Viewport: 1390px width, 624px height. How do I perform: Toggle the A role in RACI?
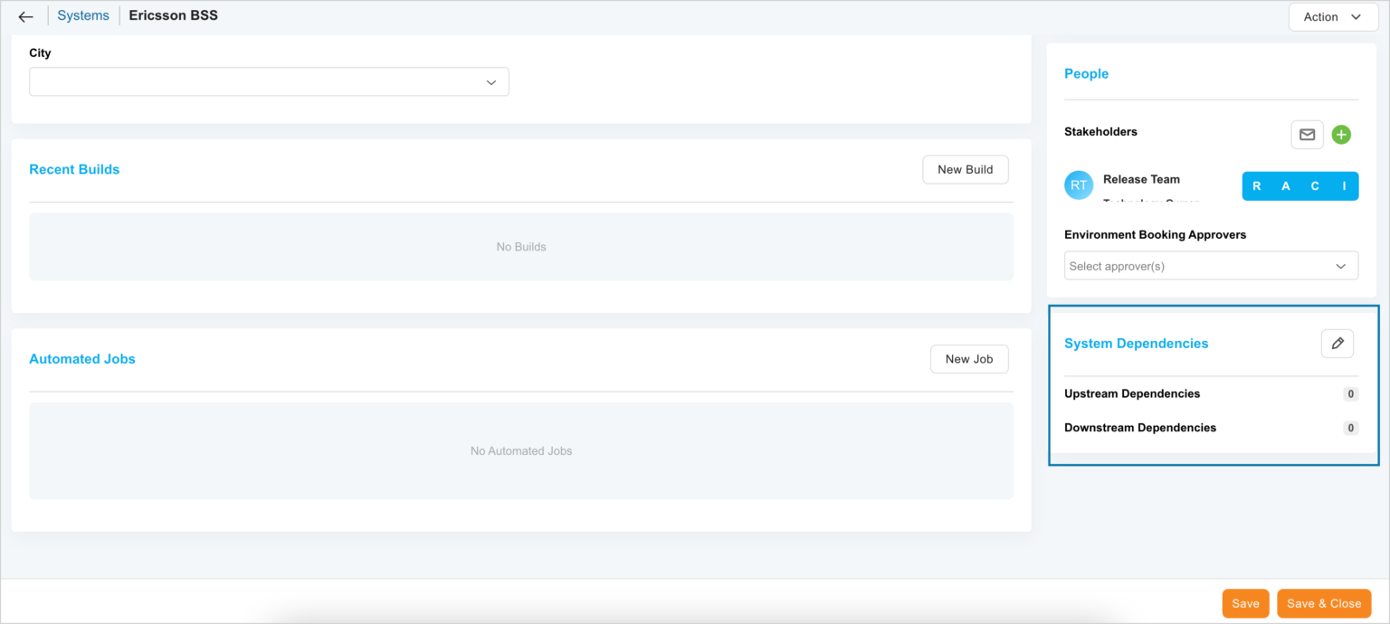[1286, 186]
